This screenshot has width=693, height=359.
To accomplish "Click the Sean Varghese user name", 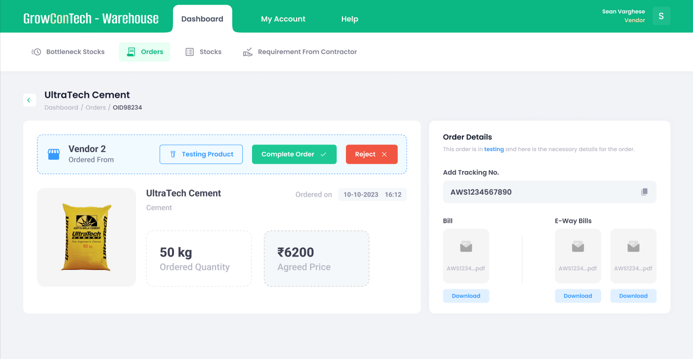I will [x=624, y=11].
